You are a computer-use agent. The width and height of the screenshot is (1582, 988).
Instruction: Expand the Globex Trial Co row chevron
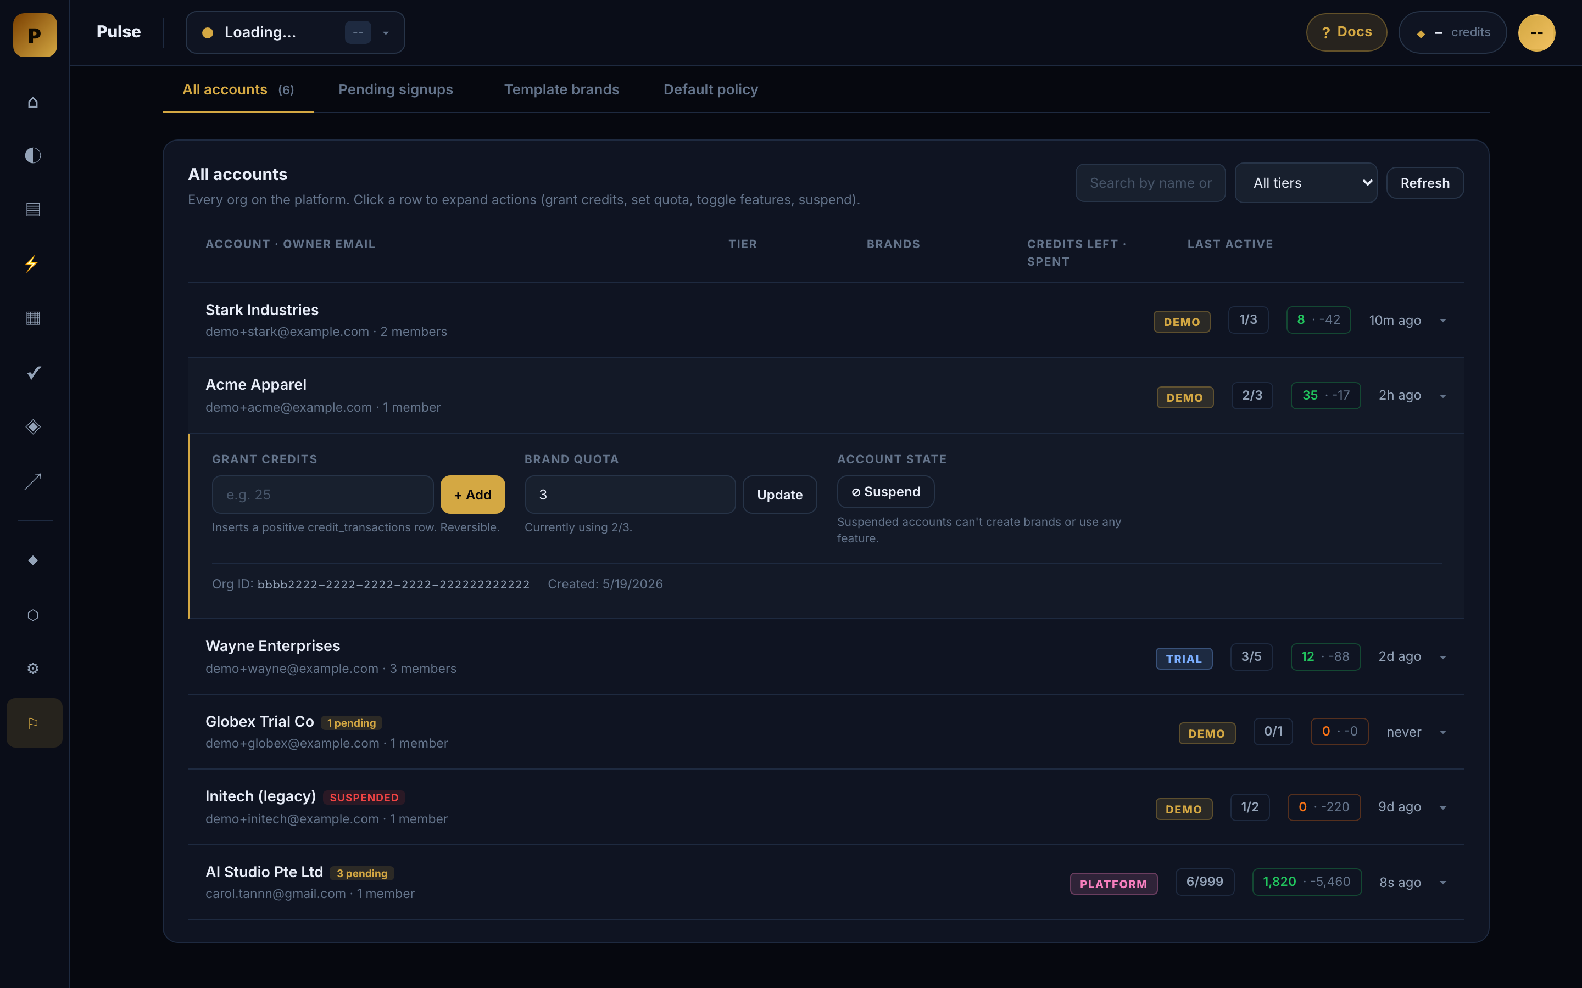[1443, 733]
